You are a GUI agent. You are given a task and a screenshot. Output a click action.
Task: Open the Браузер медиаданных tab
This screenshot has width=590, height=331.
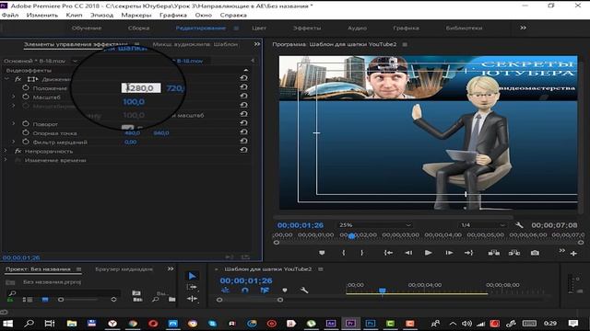click(124, 269)
